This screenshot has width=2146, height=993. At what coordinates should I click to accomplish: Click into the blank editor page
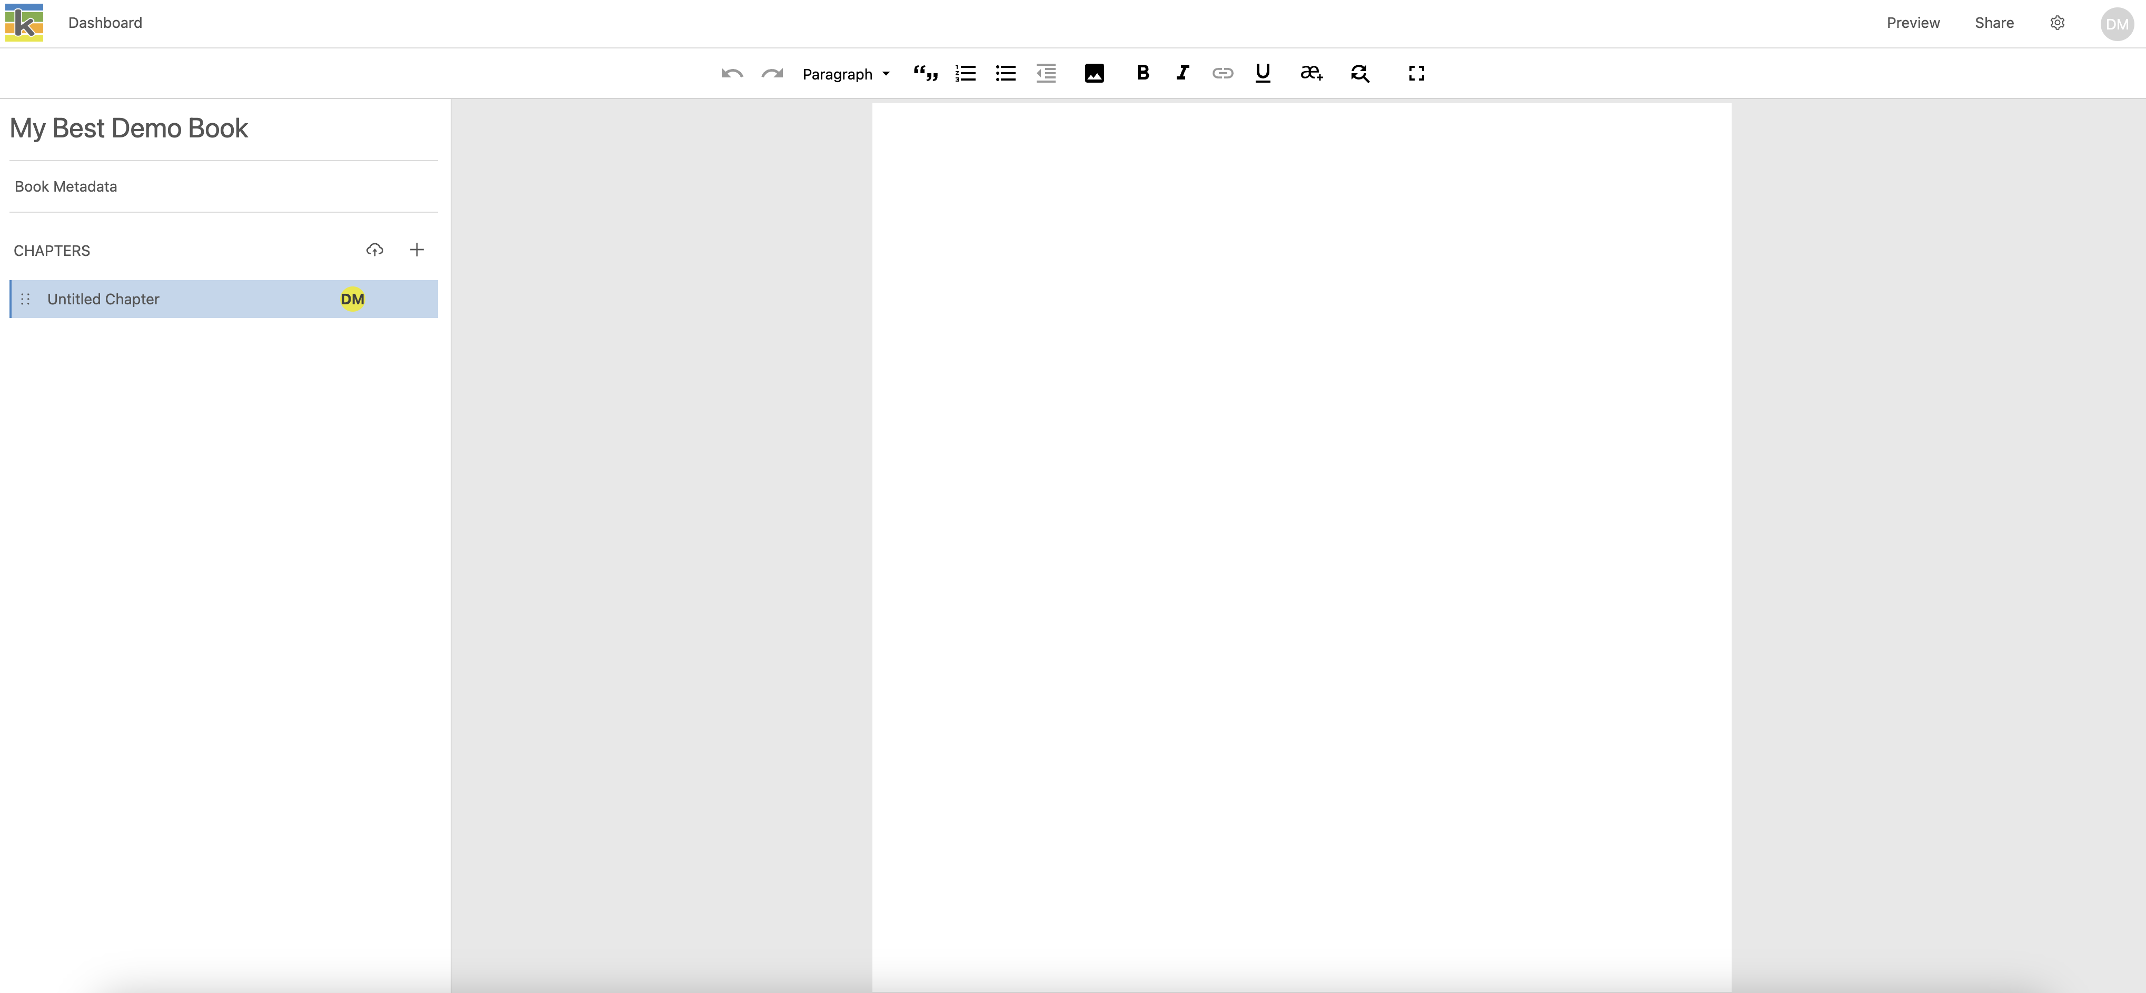click(x=1301, y=547)
